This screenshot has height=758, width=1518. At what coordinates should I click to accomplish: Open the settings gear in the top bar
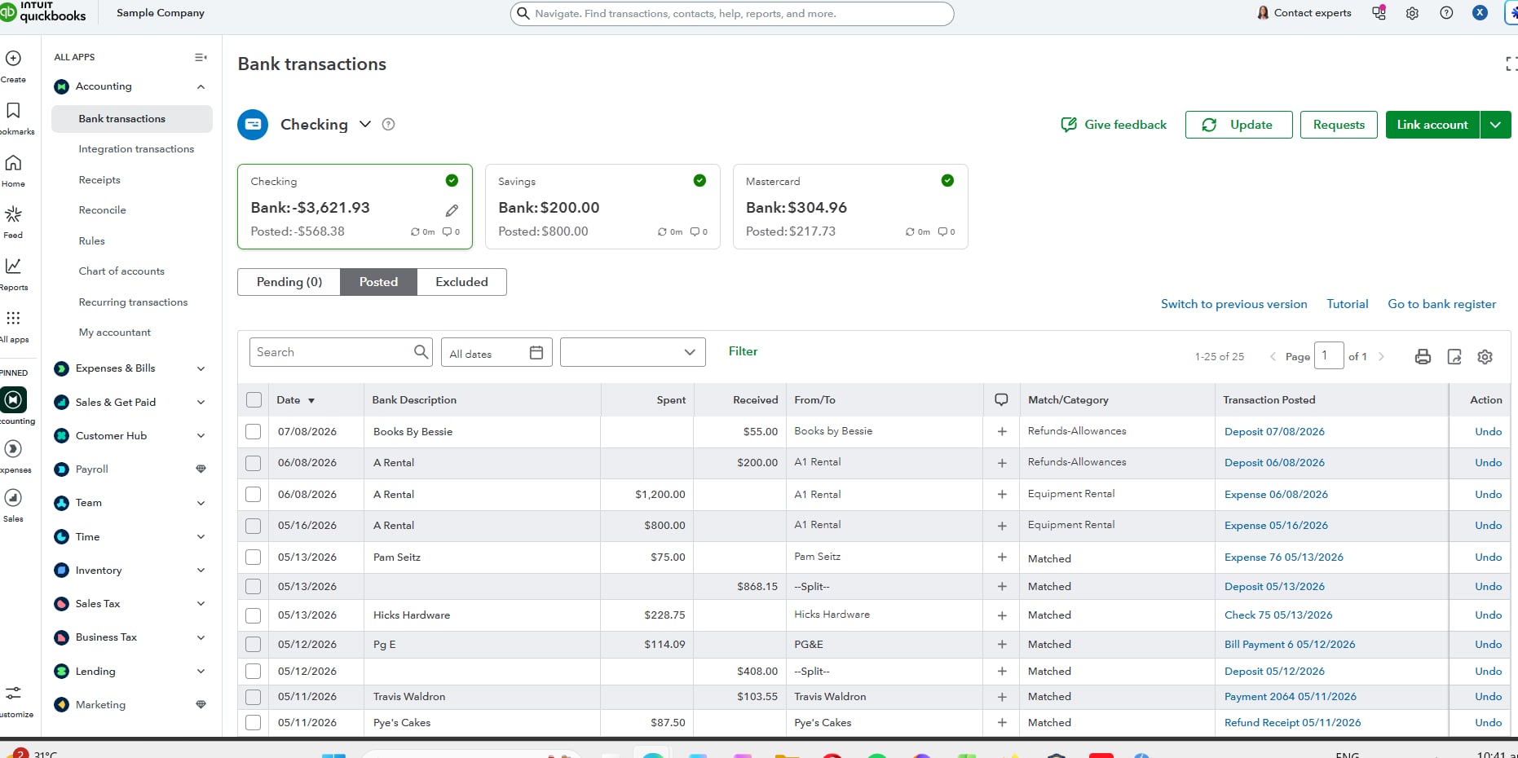(x=1412, y=13)
